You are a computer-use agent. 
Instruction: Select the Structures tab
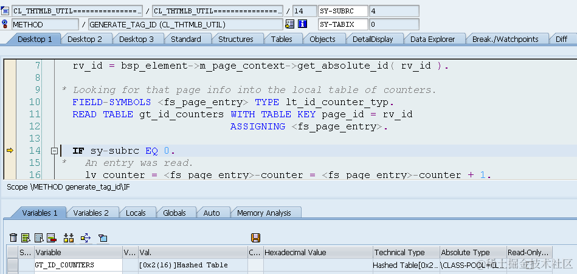click(x=236, y=39)
